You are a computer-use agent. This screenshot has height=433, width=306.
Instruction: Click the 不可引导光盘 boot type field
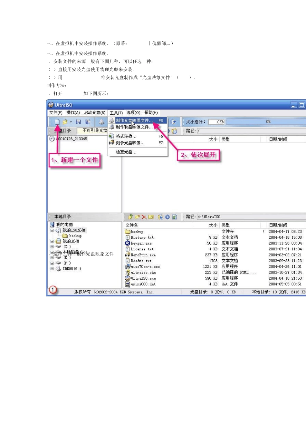point(92,130)
